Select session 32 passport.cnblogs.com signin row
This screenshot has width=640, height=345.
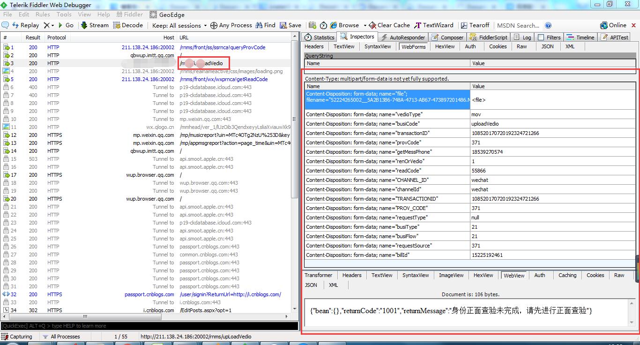pyautogui.click(x=146, y=294)
